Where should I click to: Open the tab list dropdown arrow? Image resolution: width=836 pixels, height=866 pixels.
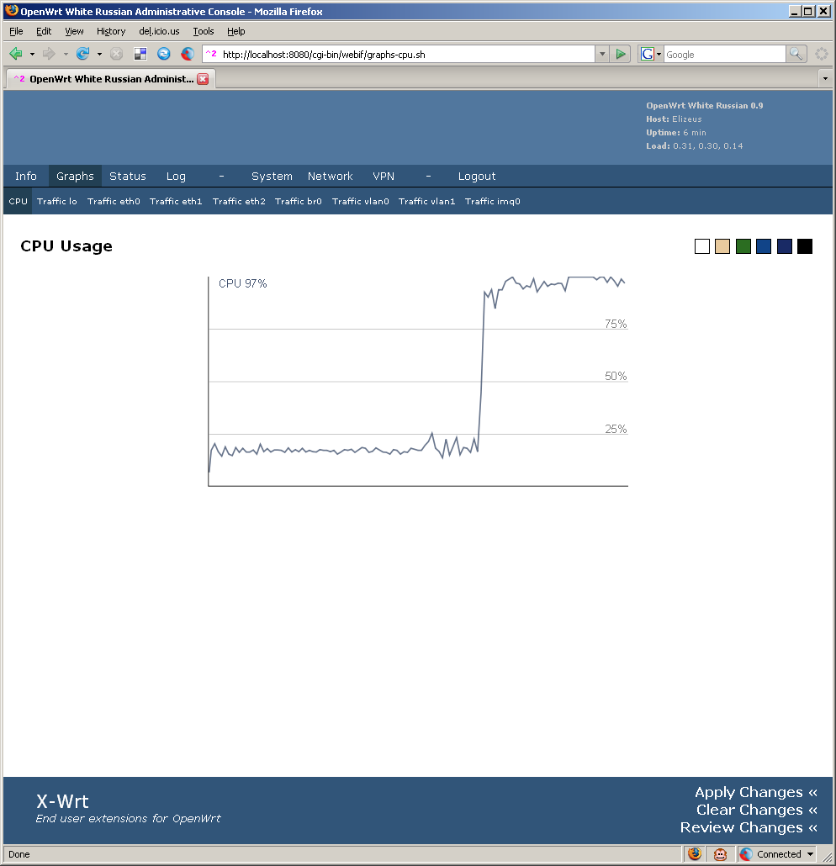pos(825,79)
